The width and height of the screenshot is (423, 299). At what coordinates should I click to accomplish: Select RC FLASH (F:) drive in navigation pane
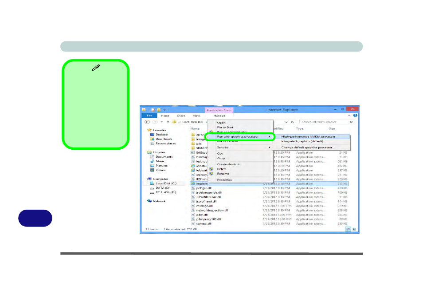coord(166,192)
